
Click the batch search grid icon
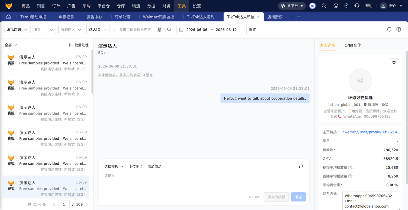pyautogui.click(x=115, y=30)
